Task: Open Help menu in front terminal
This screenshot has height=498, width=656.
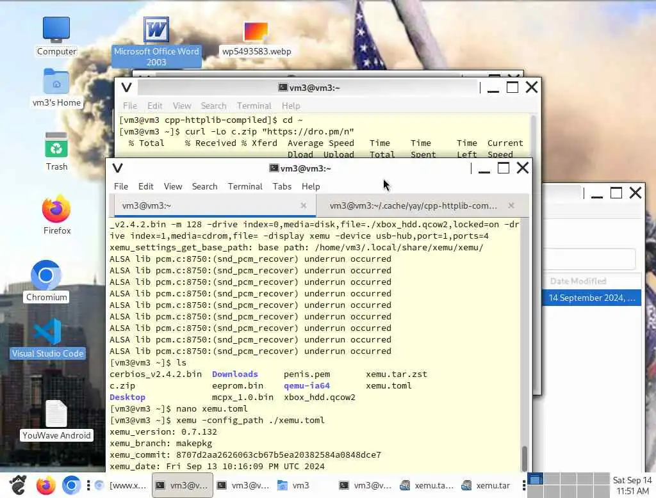Action: (311, 186)
